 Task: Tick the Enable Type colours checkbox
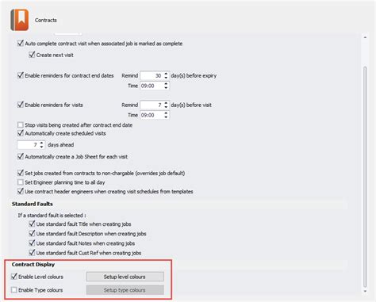[14, 290]
